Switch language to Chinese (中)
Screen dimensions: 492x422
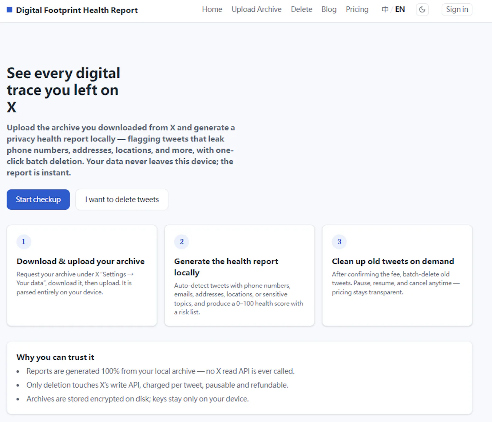(x=385, y=10)
